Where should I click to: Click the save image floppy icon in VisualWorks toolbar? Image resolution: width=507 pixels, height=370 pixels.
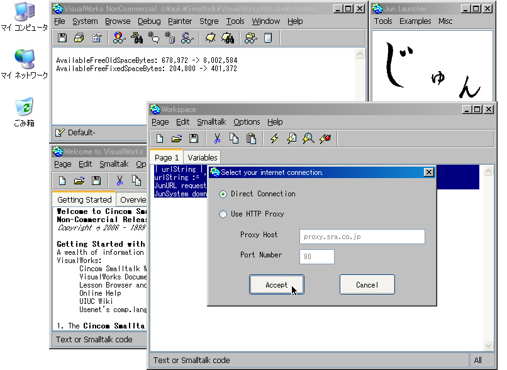[x=62, y=38]
